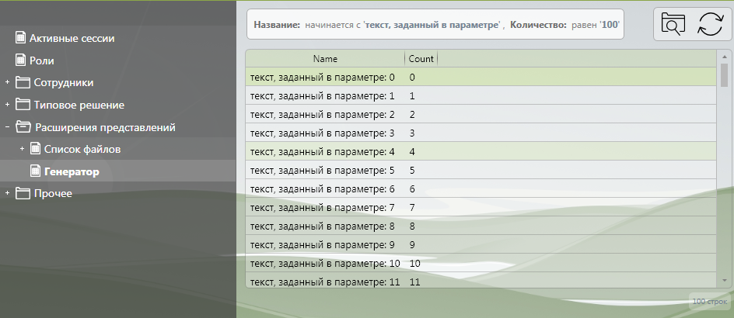Click the Типовое решение folder icon

22,105
